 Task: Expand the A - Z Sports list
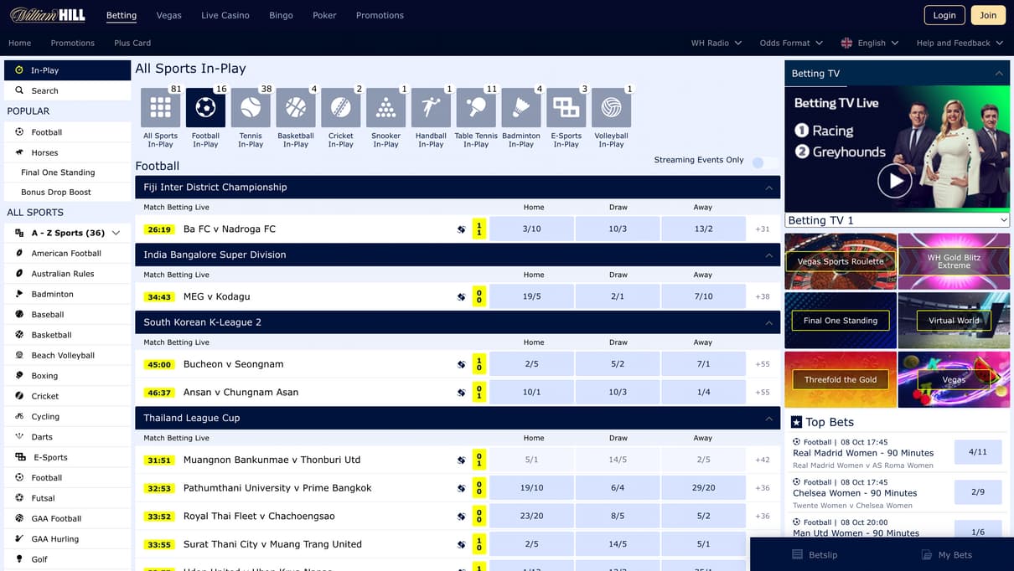(x=116, y=233)
